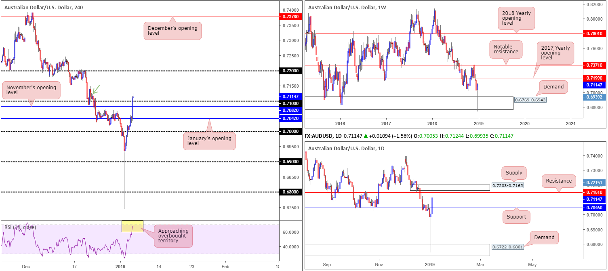Viewport: 608px width, 271px height.
Task: Click the red 0.71510 resistance price label
Action: click(594, 192)
